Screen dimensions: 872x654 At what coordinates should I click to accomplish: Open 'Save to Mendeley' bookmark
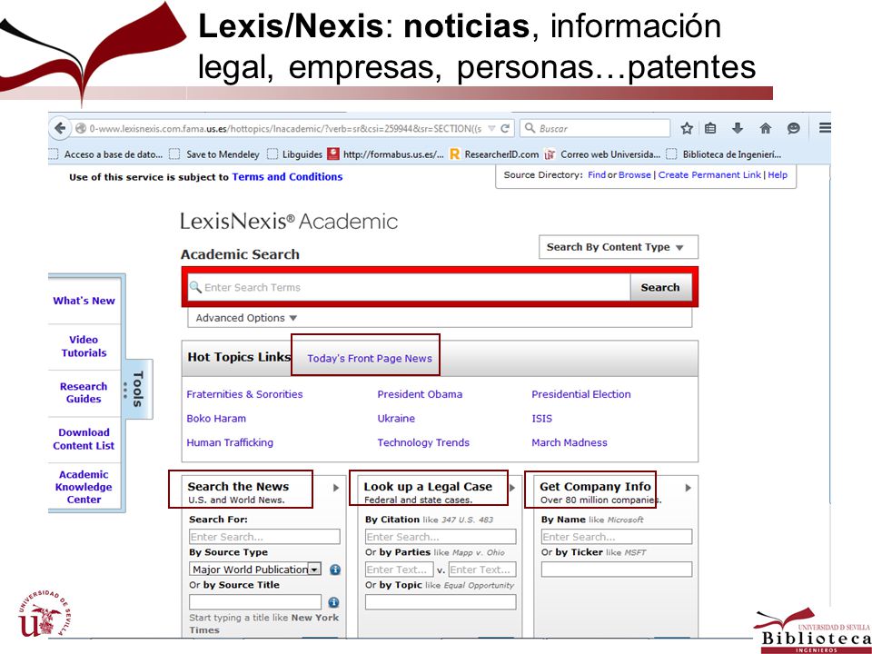click(214, 154)
